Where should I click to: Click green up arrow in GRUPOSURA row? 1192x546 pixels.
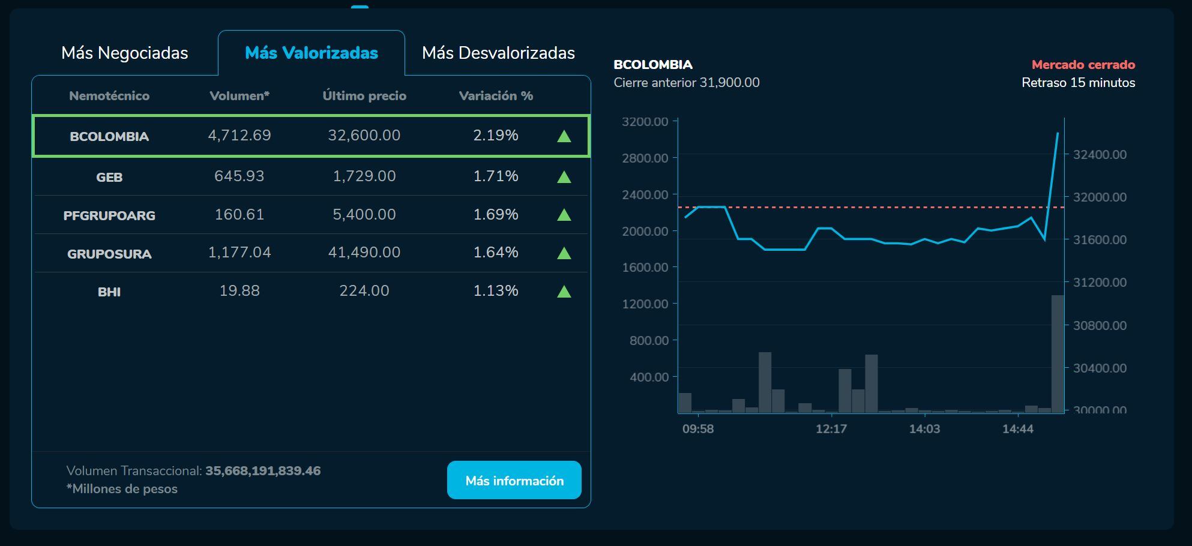(x=564, y=253)
